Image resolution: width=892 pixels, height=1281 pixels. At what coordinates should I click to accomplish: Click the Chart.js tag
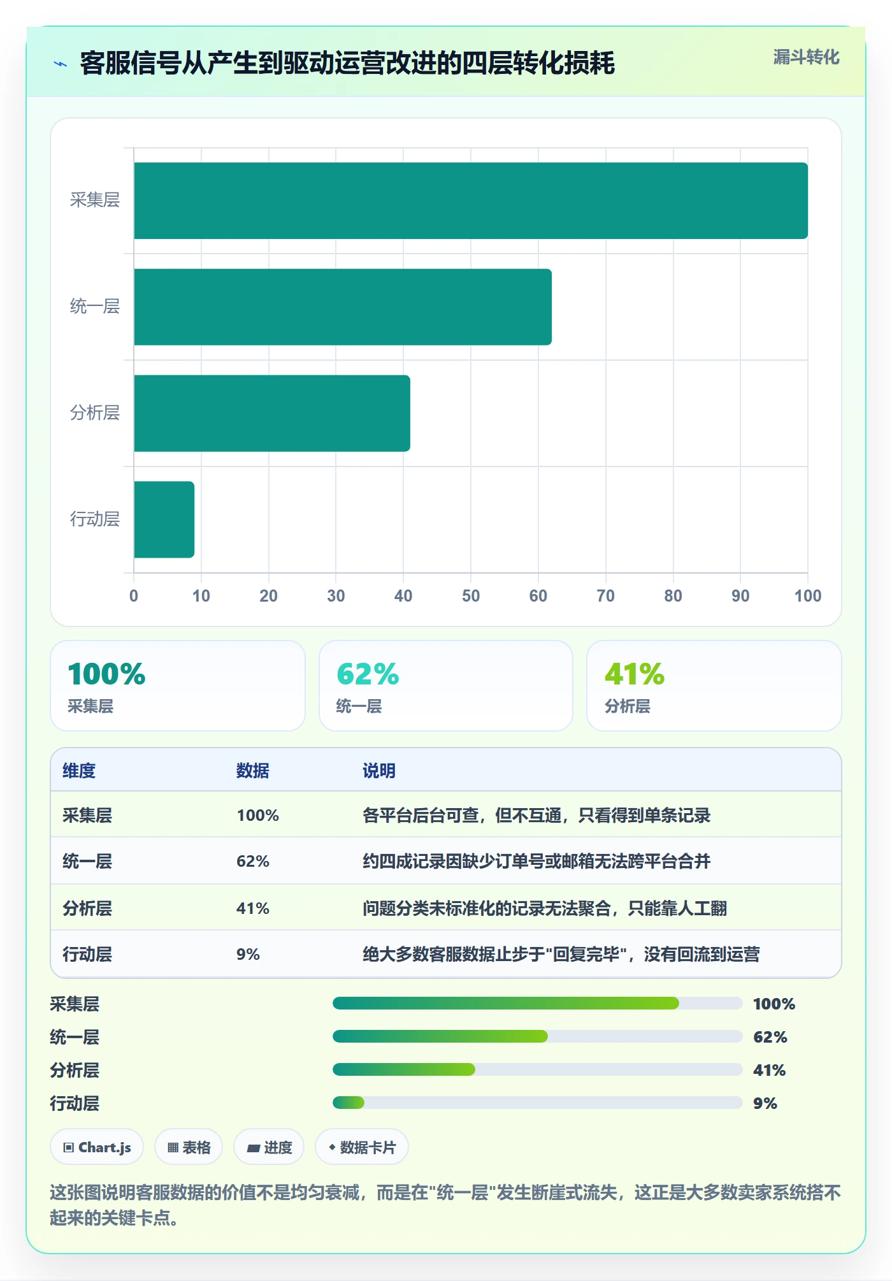click(x=97, y=1147)
